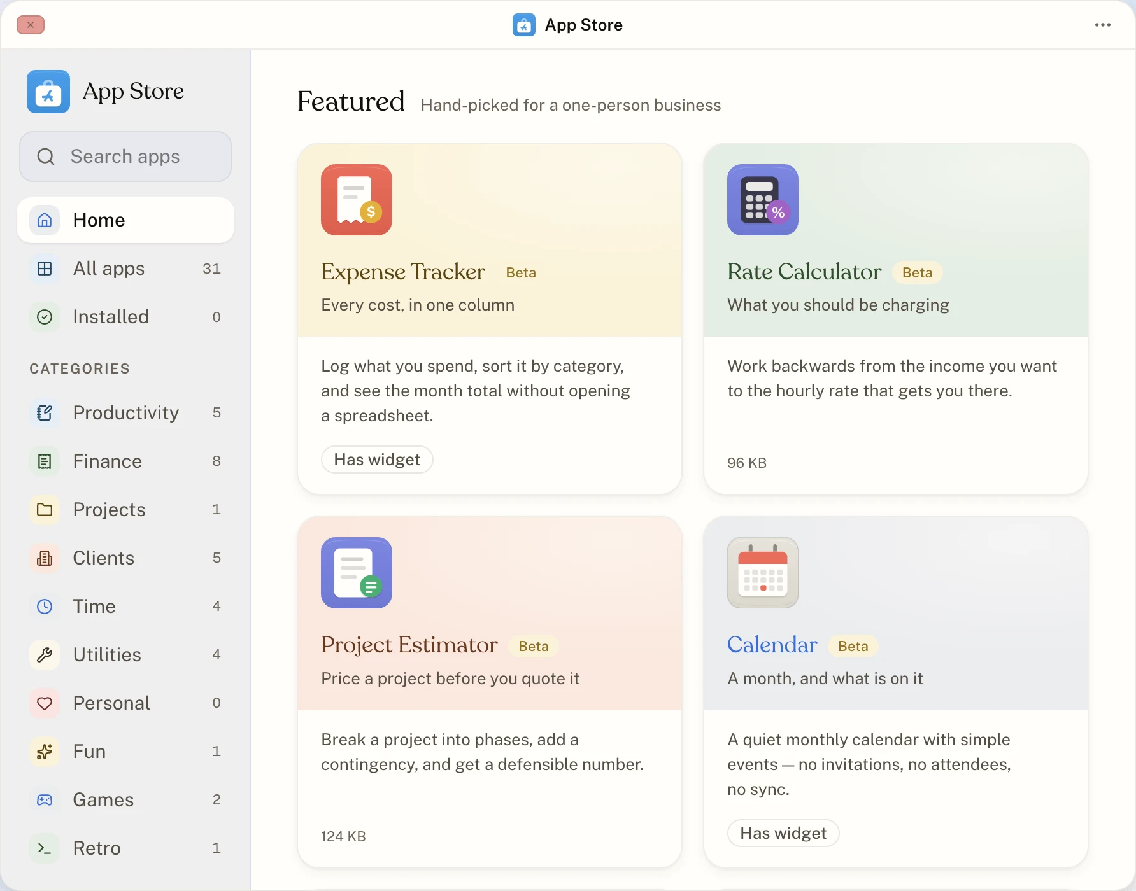This screenshot has width=1136, height=891.
Task: Click the Personal heart icon
Action: [x=45, y=703]
